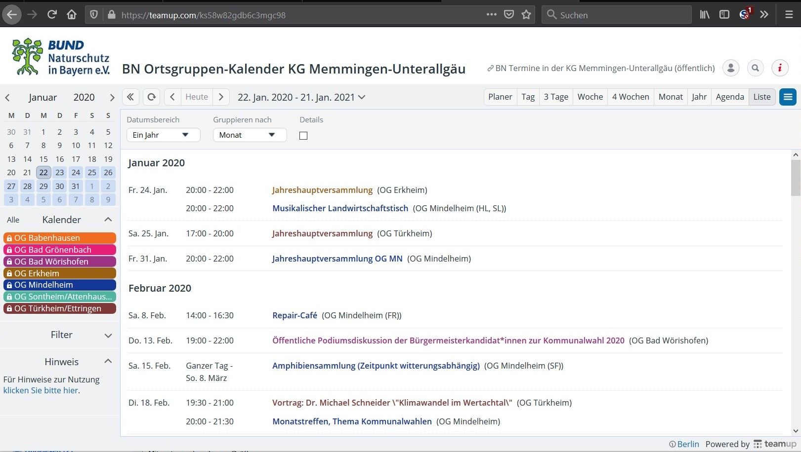Open user account icon in calendar header
Image resolution: width=801 pixels, height=452 pixels.
(x=731, y=68)
